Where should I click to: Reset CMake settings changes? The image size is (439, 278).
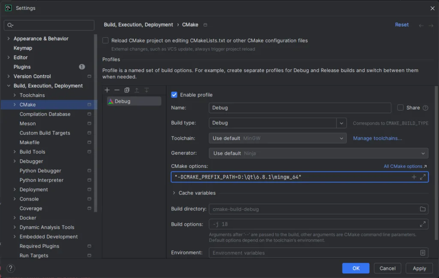point(402,24)
